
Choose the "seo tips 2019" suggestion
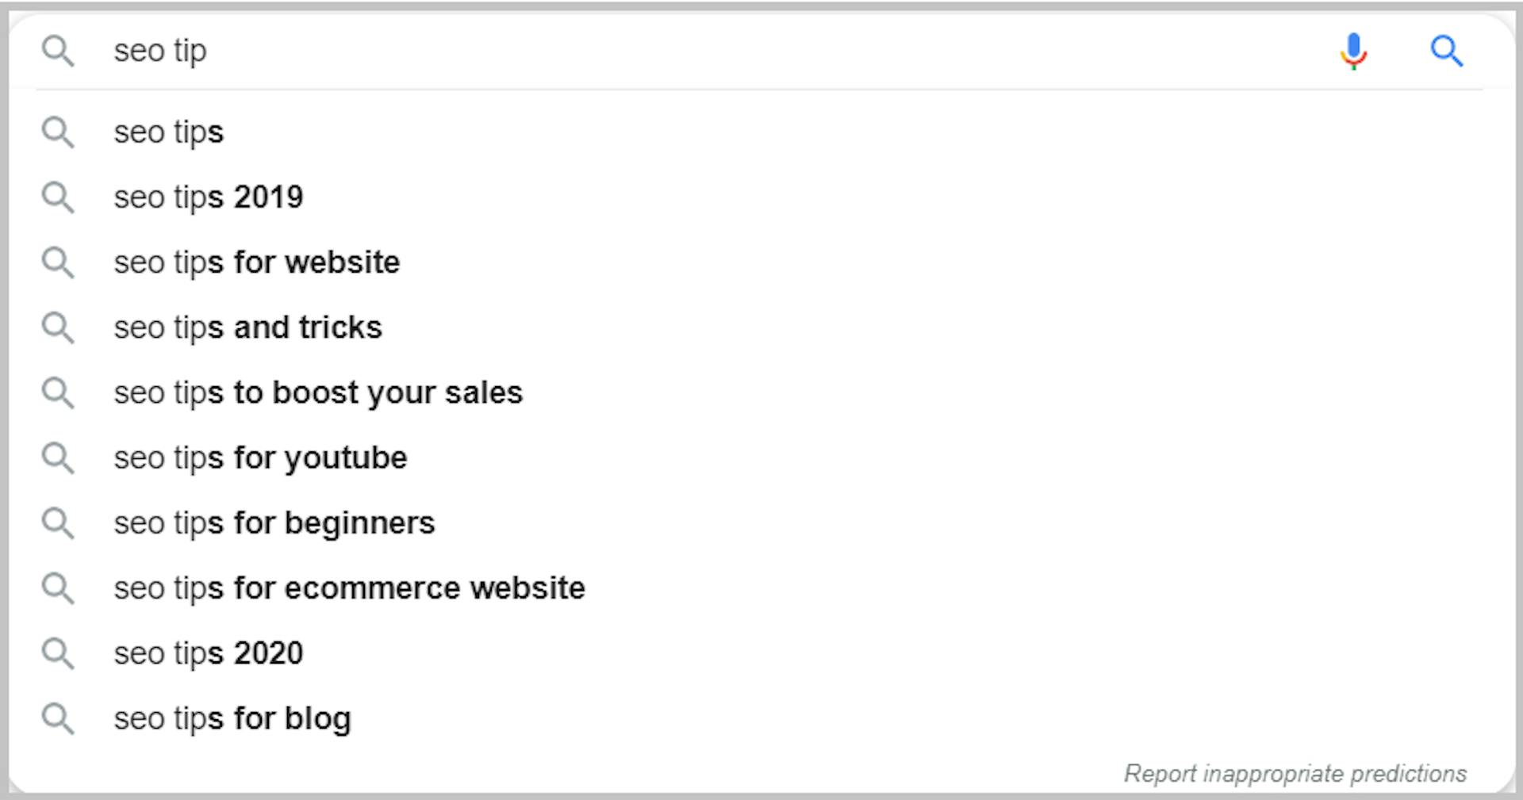(x=209, y=197)
